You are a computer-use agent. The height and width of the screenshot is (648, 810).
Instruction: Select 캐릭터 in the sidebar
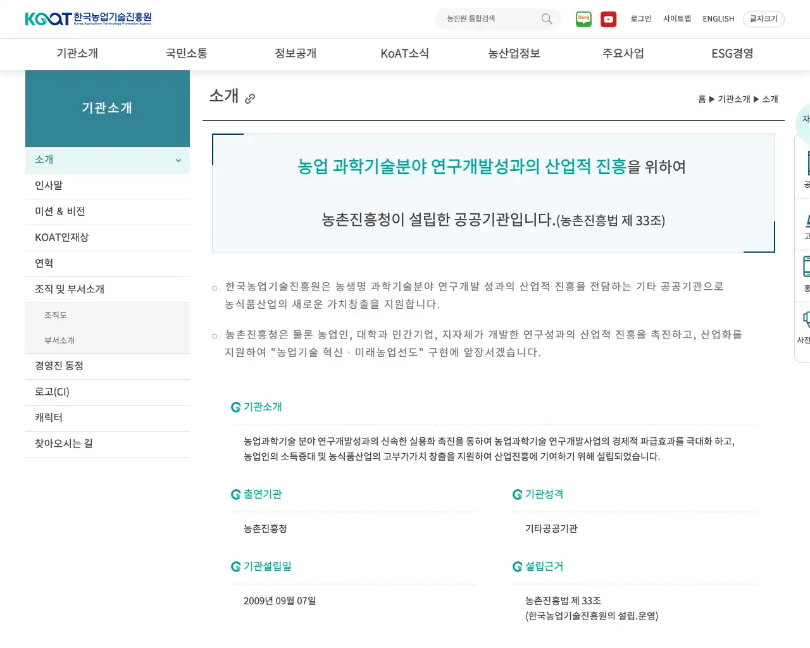click(x=108, y=418)
